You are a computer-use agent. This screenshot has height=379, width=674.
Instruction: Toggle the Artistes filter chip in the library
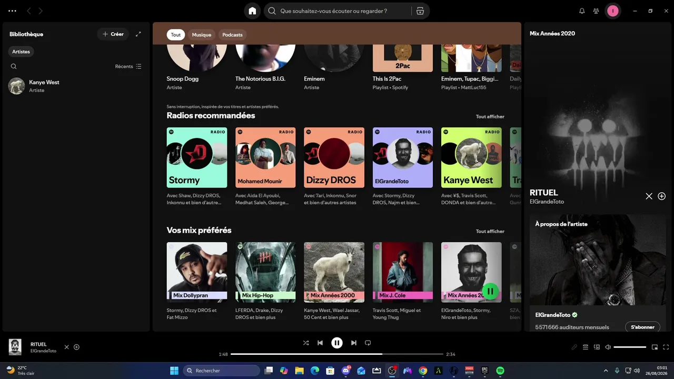pos(21,52)
